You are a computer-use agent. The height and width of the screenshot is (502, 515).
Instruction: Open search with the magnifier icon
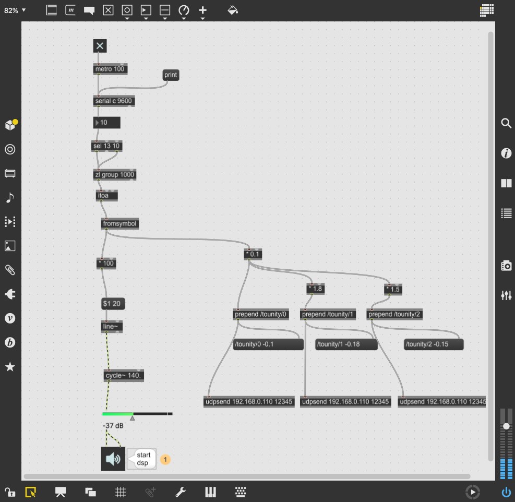(506, 123)
